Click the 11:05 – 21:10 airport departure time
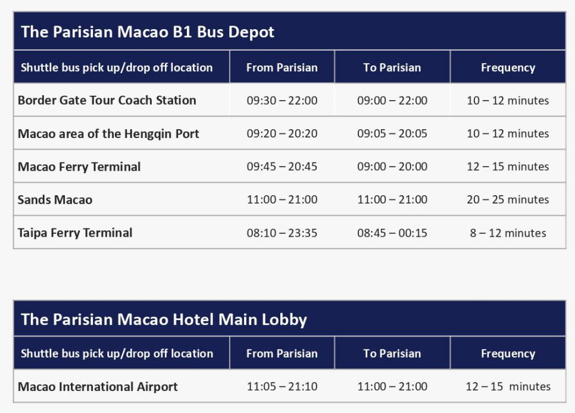This screenshot has height=413, width=575. pyautogui.click(x=282, y=386)
